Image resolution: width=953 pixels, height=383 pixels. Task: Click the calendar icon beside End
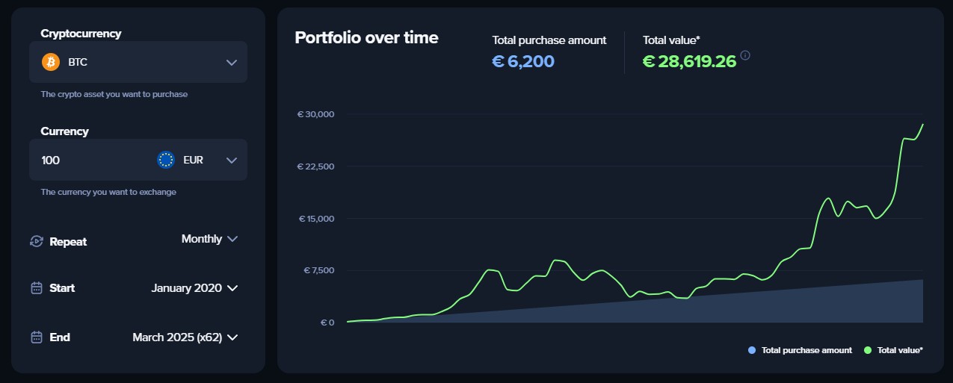36,337
